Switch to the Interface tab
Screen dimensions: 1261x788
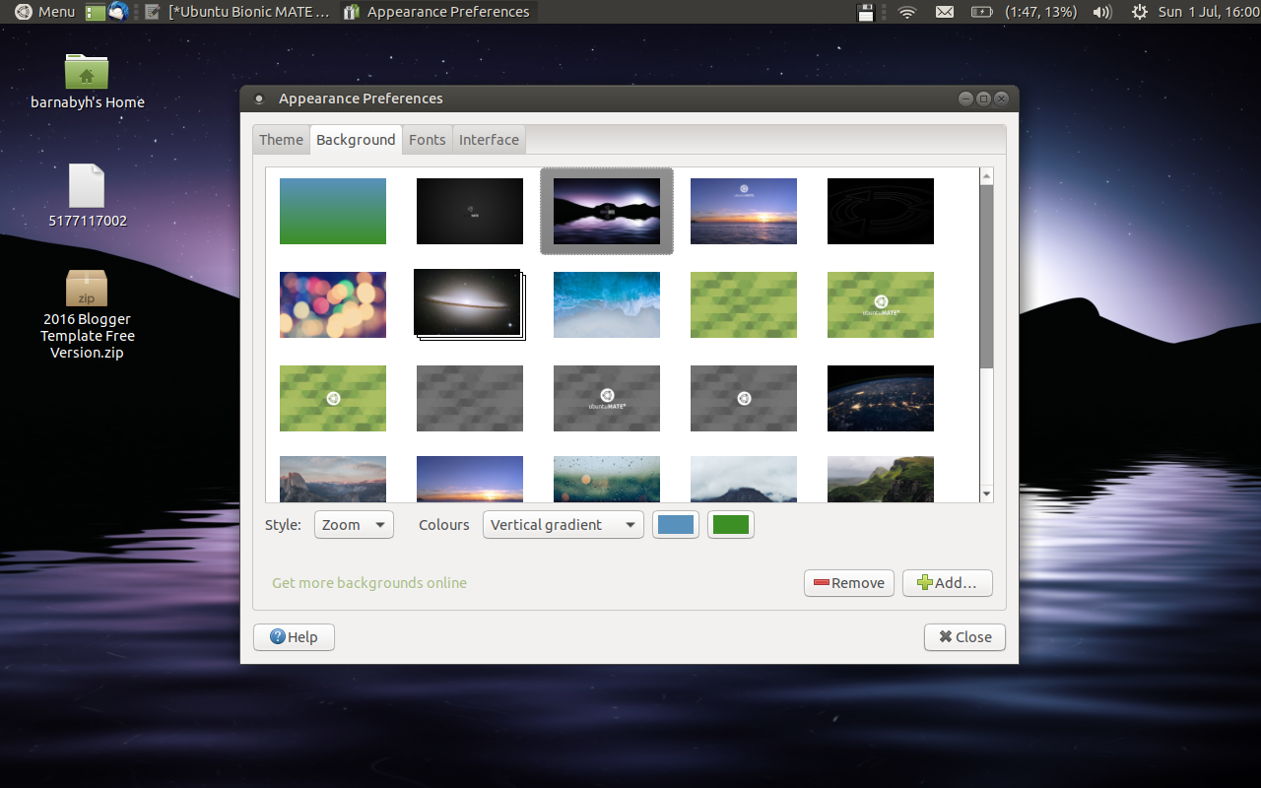pyautogui.click(x=489, y=140)
